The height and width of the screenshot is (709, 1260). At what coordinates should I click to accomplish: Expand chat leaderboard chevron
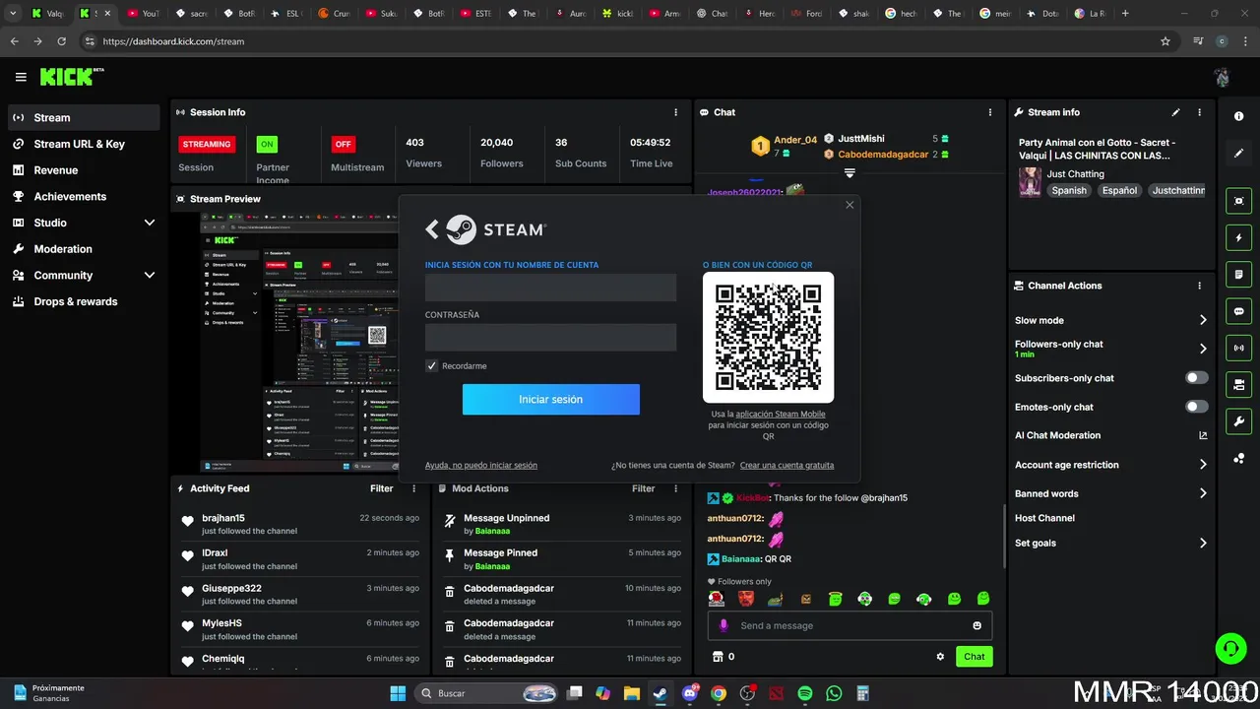[850, 172]
